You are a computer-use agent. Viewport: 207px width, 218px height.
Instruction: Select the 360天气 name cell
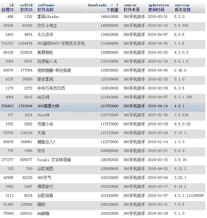(44, 178)
